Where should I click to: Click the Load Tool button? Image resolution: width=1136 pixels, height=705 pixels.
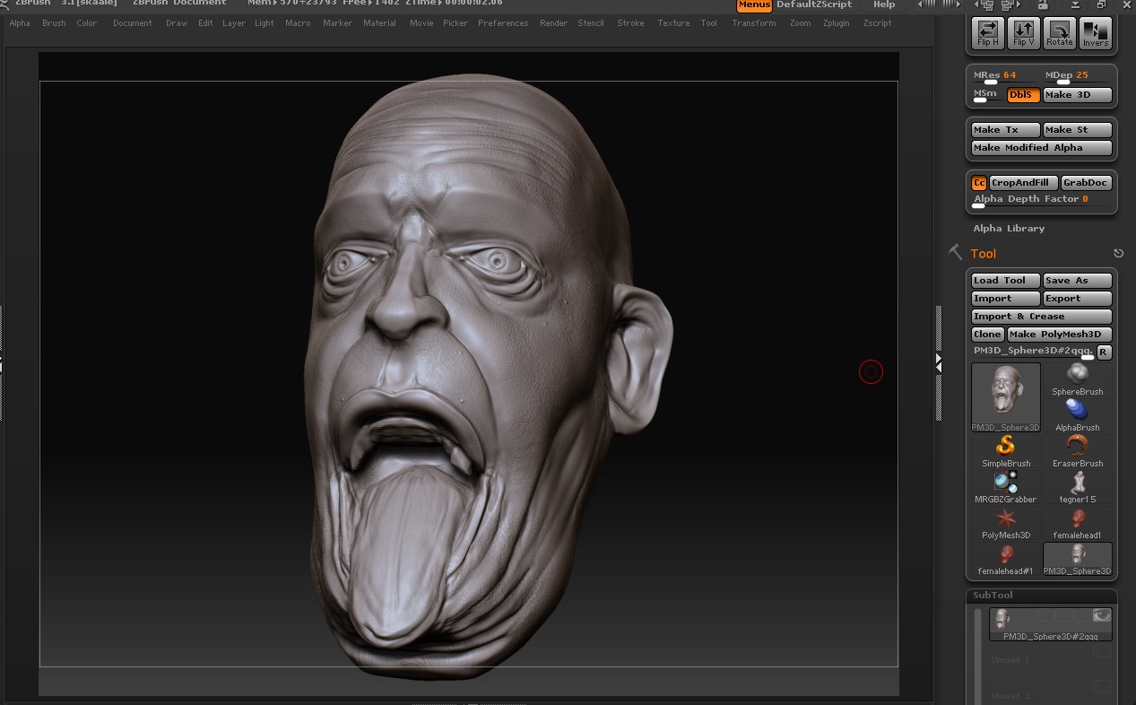click(x=1006, y=281)
